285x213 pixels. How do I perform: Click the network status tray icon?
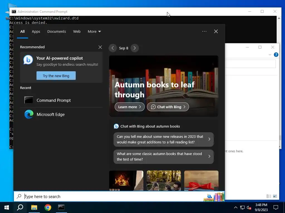pos(242,207)
